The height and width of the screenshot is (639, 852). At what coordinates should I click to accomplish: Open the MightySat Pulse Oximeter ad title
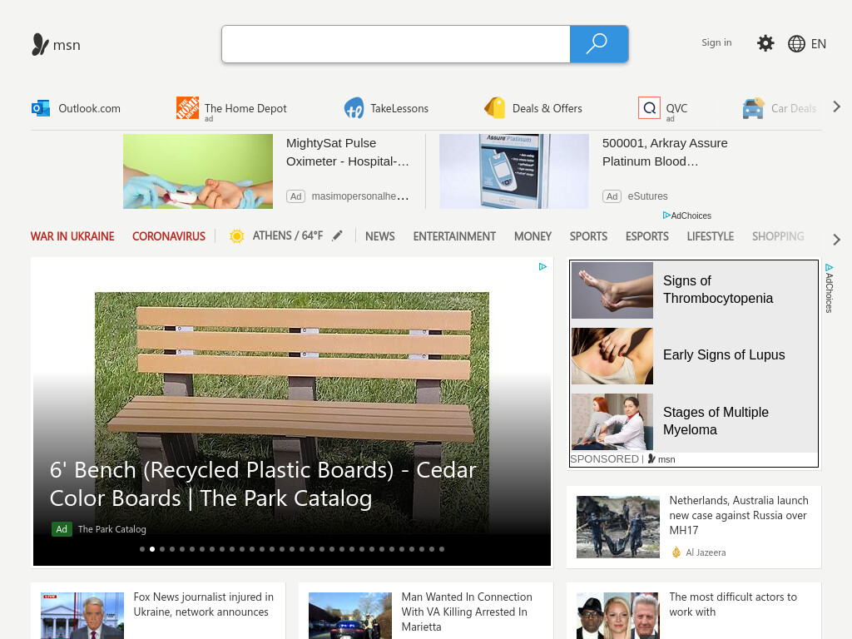[347, 152]
